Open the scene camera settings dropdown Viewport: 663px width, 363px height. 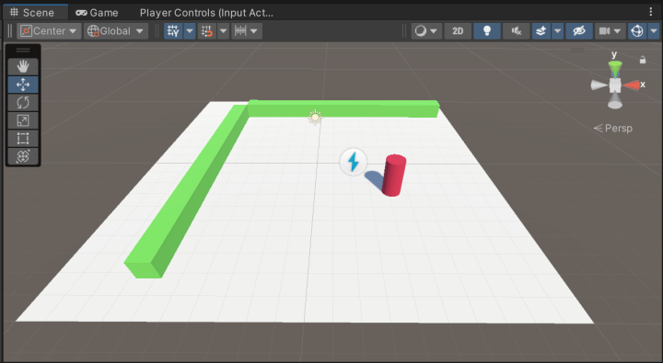coord(610,31)
